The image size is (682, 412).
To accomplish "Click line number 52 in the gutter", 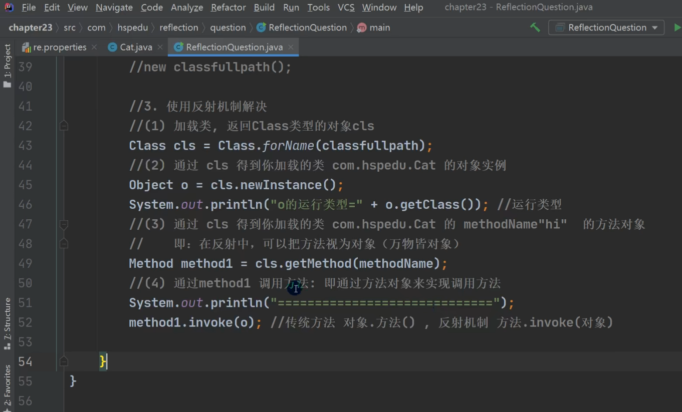I will click(25, 322).
